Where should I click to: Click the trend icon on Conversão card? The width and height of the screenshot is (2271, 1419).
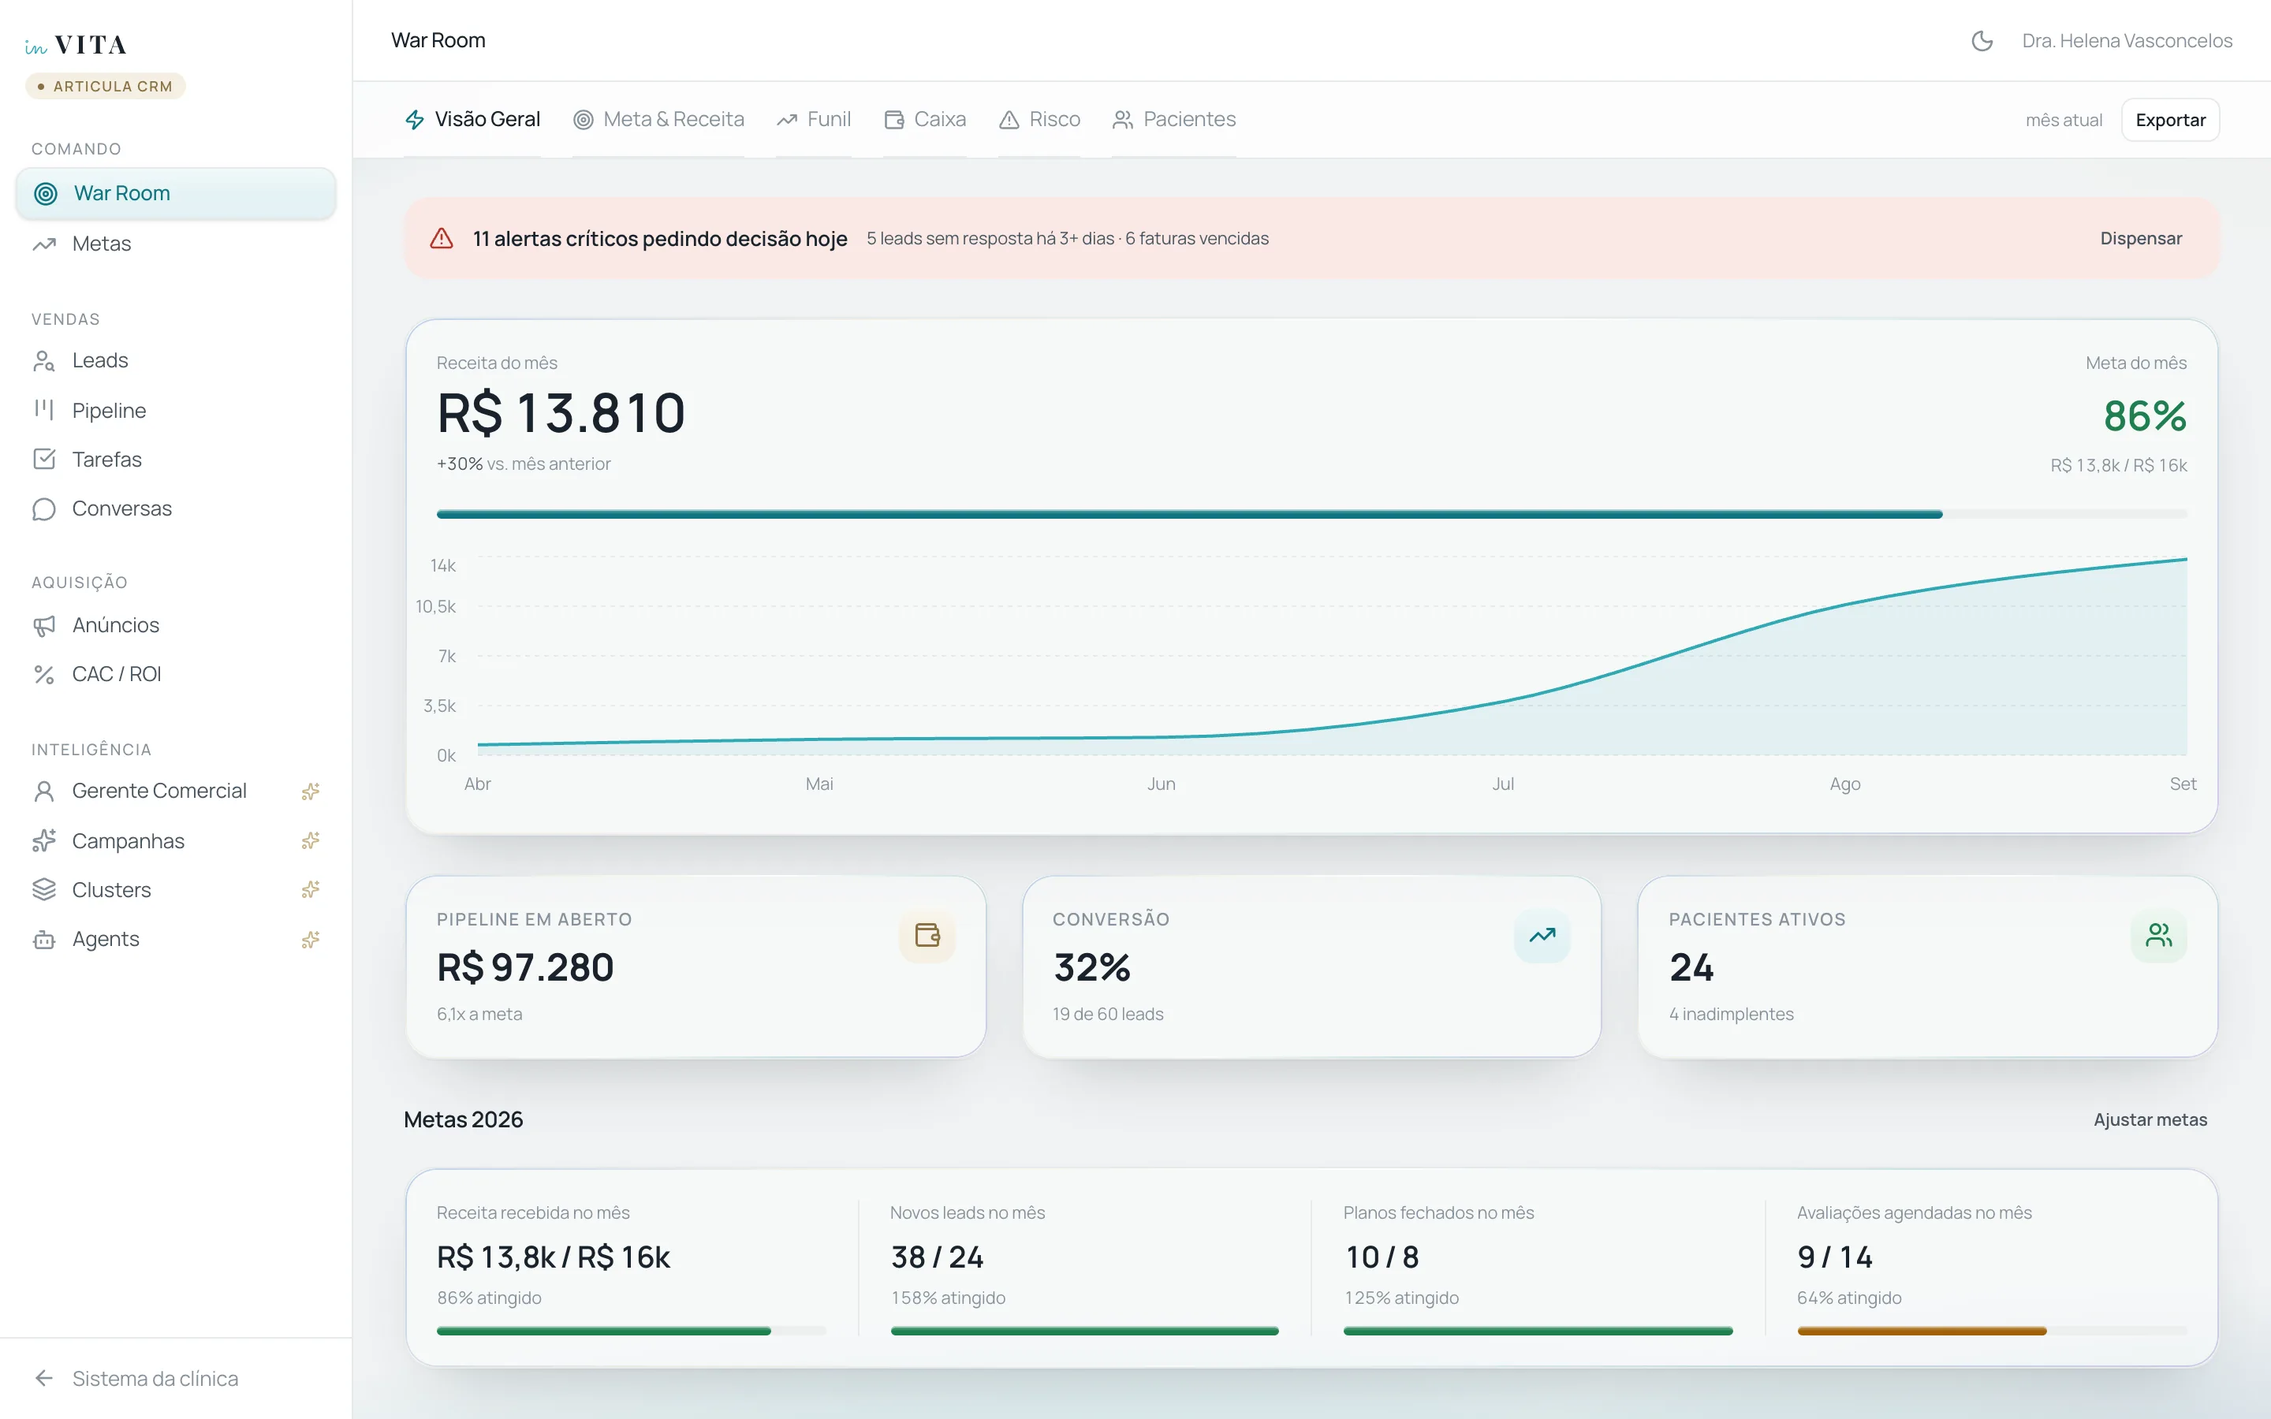(x=1542, y=935)
